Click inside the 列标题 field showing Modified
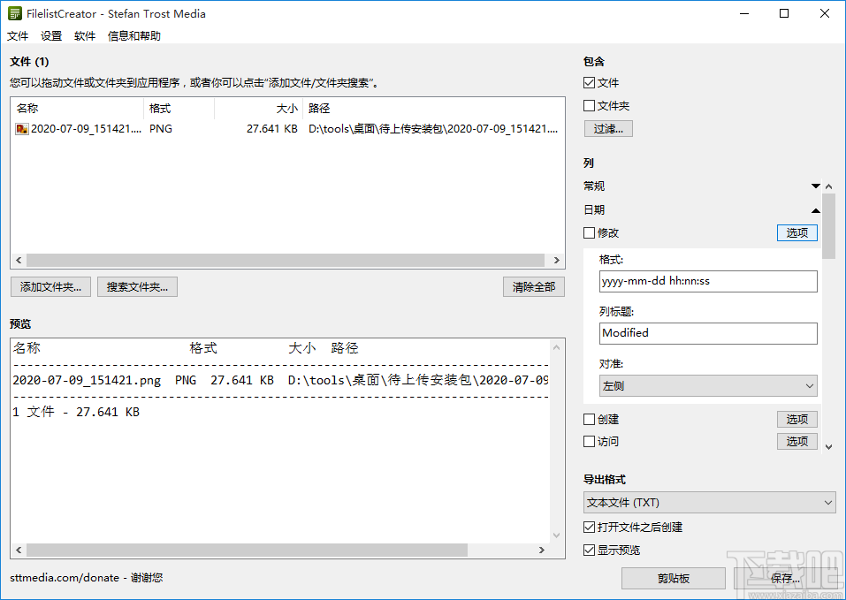The image size is (846, 600). (707, 333)
